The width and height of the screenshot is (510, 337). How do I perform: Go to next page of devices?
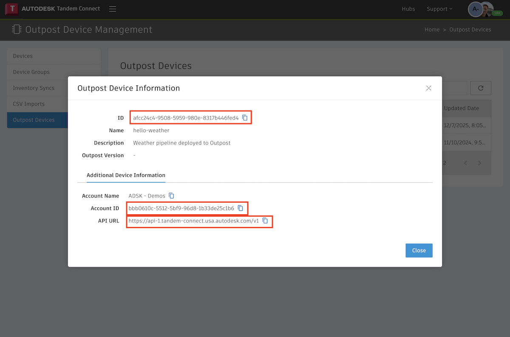click(479, 163)
